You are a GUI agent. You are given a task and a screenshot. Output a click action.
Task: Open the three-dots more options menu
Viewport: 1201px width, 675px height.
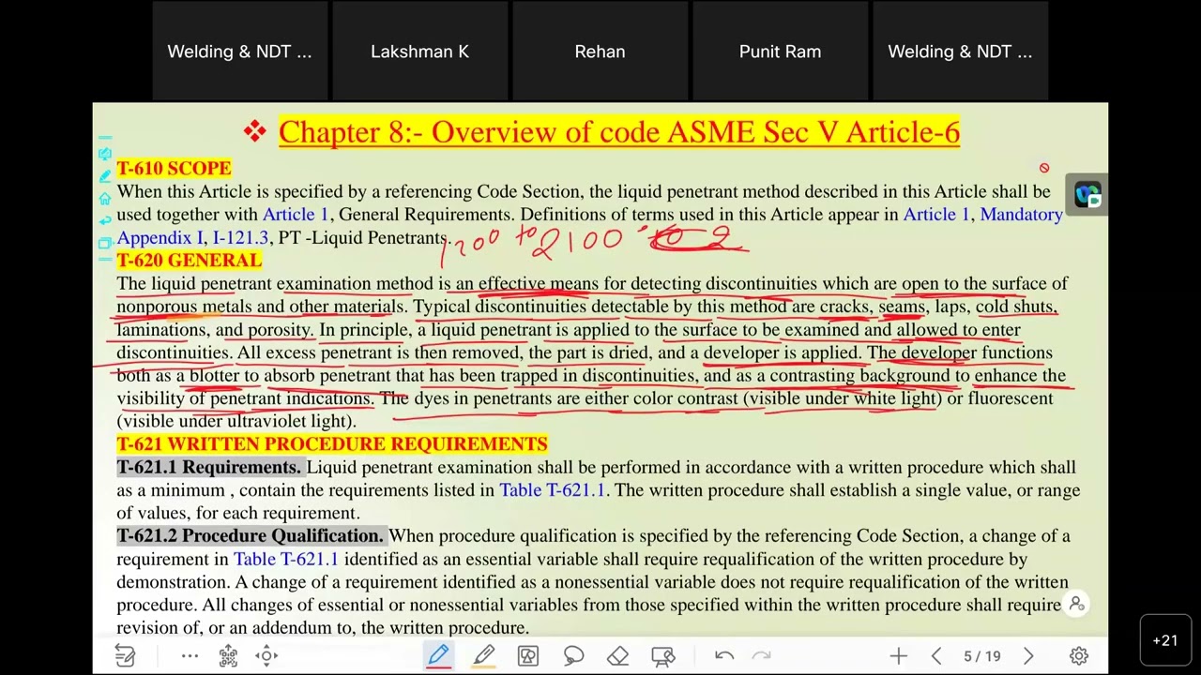click(190, 655)
